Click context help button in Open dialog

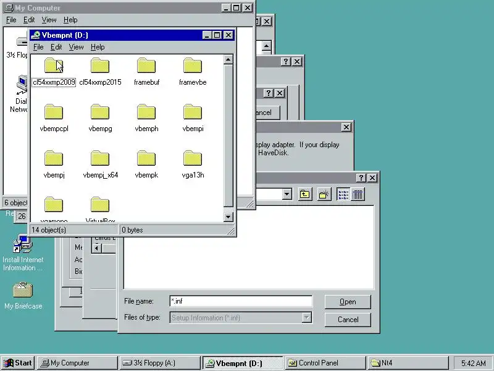pos(361,178)
